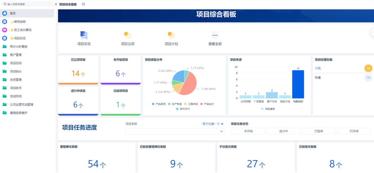The image size is (374, 173).
Task: Toggle the 产品设计 legend item
Action: [x=207, y=104]
